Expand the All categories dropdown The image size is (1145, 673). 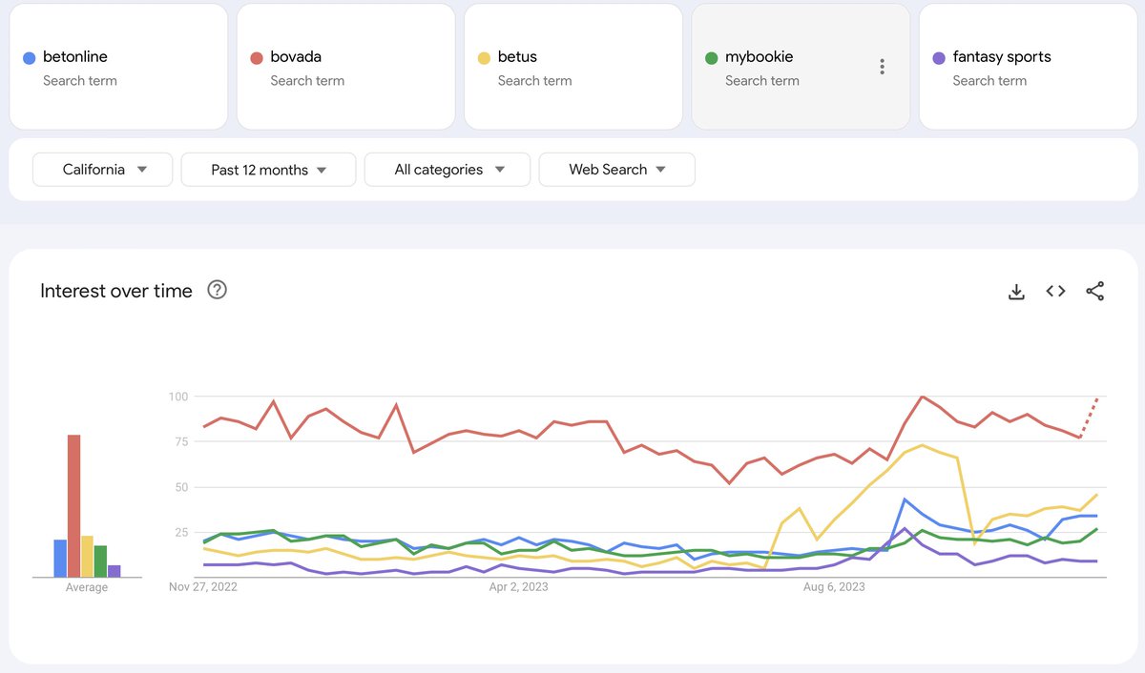tap(448, 170)
